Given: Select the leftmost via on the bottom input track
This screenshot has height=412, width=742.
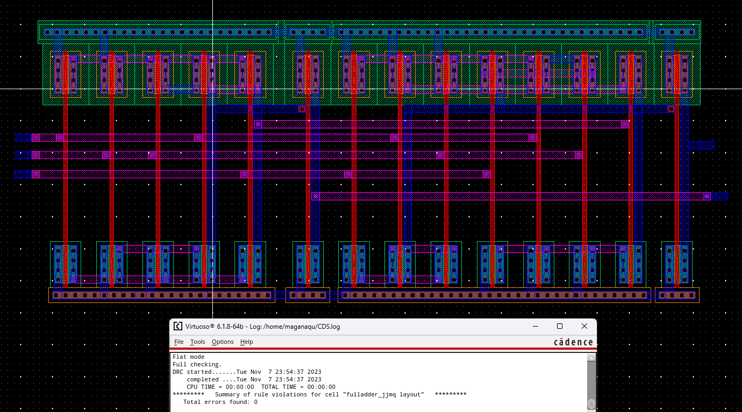Looking at the screenshot, I should 35,174.
